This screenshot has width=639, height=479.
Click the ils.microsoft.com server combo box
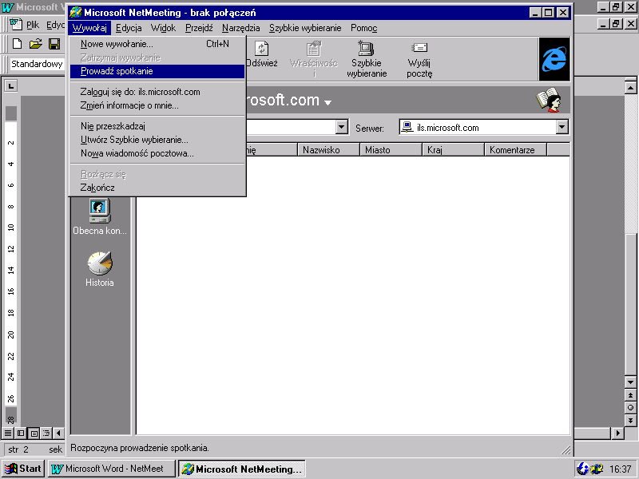(483, 128)
